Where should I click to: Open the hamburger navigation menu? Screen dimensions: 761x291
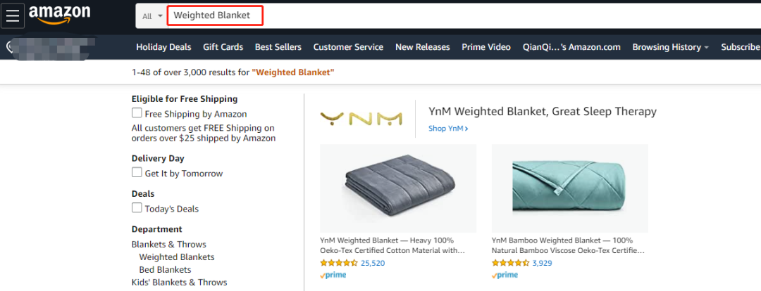tap(13, 15)
